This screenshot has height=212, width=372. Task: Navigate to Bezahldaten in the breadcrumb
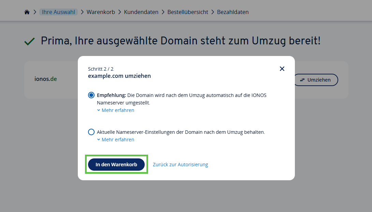232,12
